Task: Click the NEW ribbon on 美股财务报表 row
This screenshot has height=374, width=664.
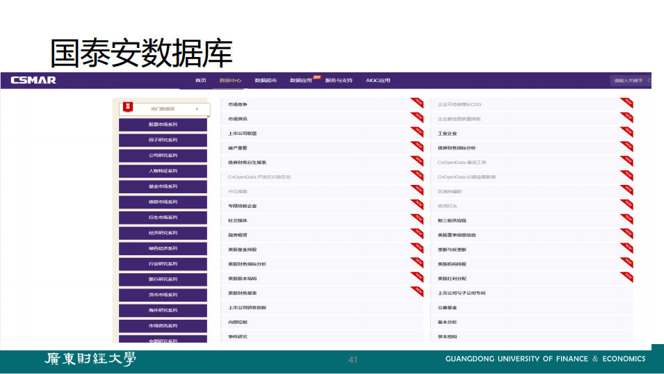Action: (x=417, y=291)
